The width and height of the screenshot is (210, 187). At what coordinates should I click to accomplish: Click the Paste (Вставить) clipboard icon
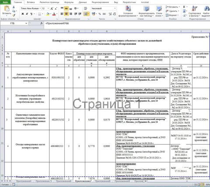[x=7, y=9]
